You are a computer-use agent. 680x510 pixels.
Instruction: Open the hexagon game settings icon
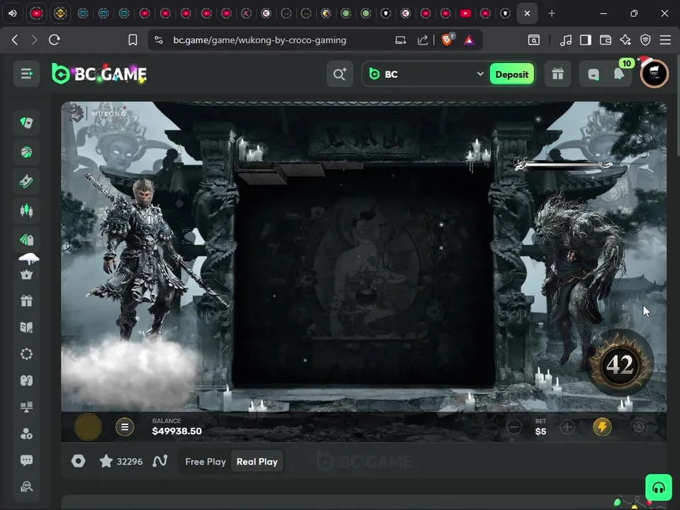78,461
